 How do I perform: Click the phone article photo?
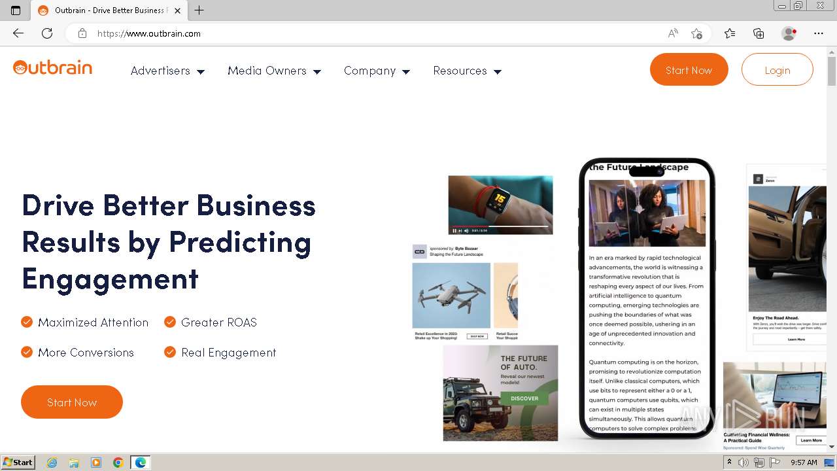[647, 213]
